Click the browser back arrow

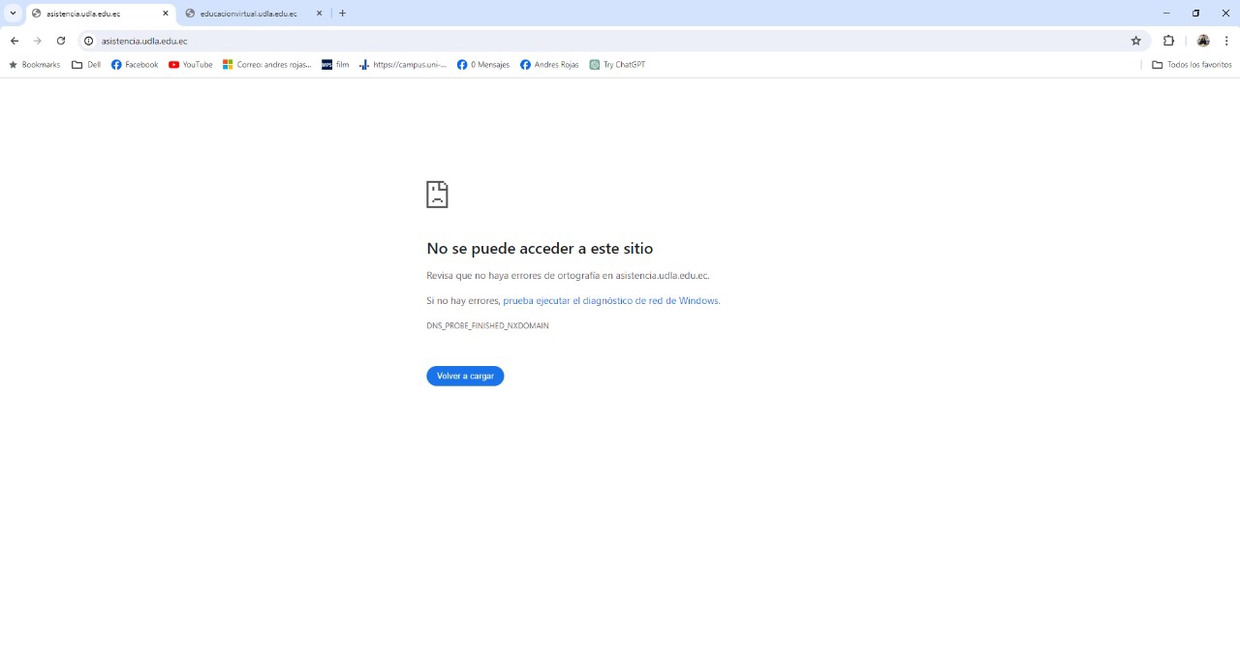[15, 41]
